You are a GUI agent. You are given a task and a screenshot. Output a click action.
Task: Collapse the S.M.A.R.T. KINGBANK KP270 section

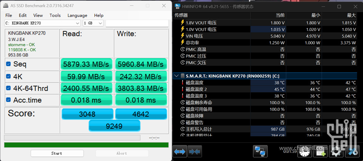click(177, 76)
